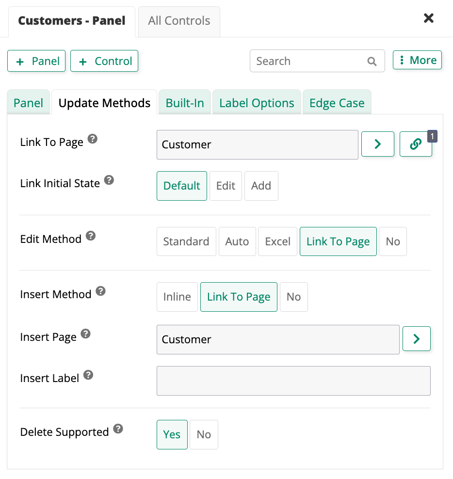Viewport: 453px width, 479px height.
Task: Open the Insert Page navigation arrow
Action: 416,339
